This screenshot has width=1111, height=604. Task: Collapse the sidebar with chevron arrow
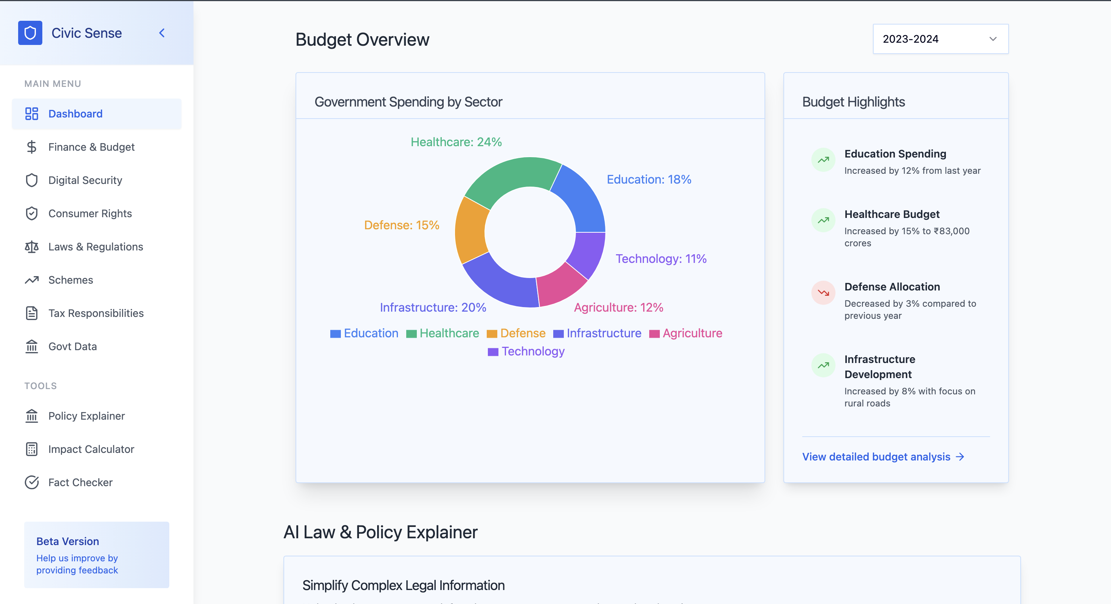tap(162, 33)
